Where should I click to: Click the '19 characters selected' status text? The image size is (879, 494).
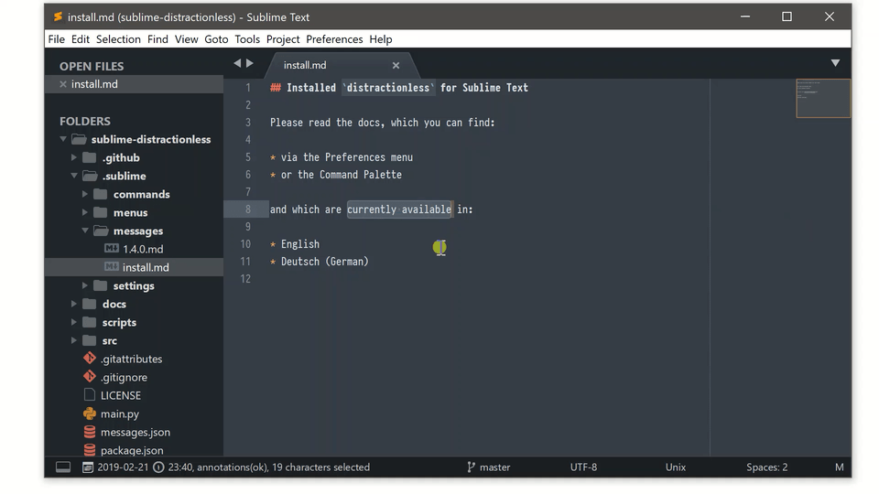320,467
